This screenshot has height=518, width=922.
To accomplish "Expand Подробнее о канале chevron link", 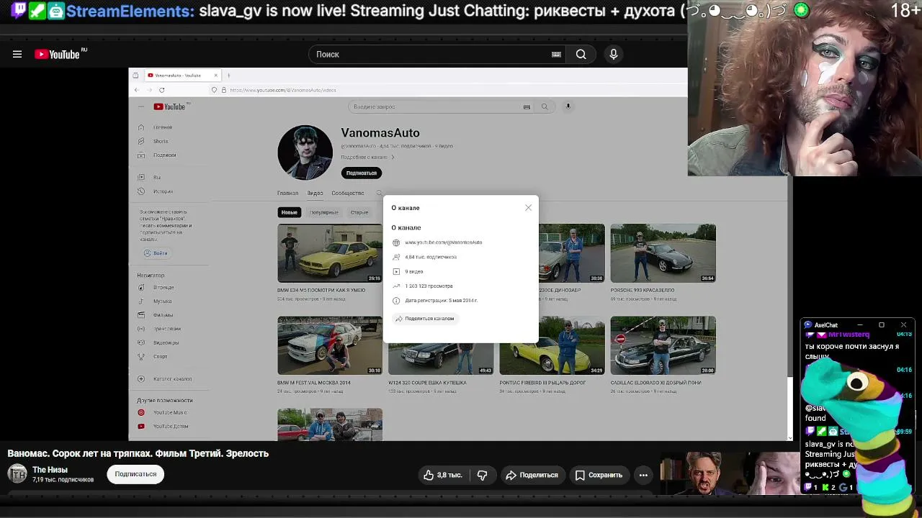I will (368, 157).
